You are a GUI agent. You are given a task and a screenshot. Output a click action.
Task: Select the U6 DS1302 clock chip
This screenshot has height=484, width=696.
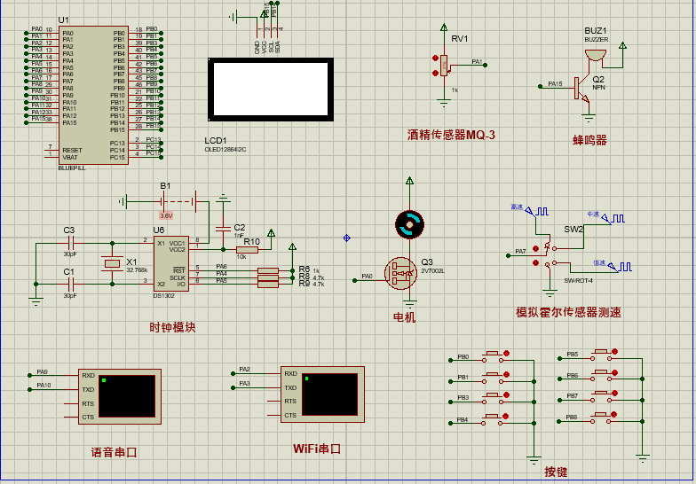[171, 264]
